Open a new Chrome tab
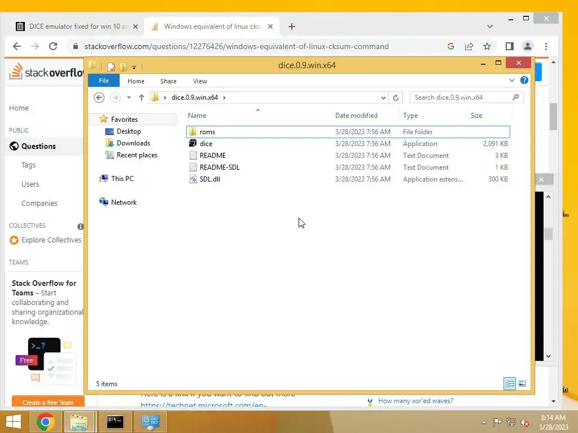578x433 pixels. (x=292, y=26)
